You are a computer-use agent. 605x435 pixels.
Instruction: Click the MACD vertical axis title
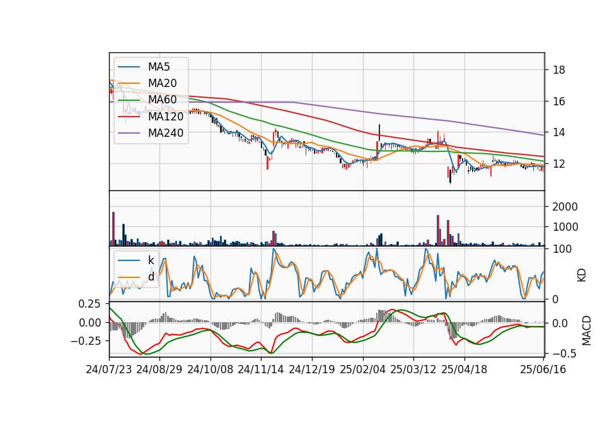(x=587, y=330)
